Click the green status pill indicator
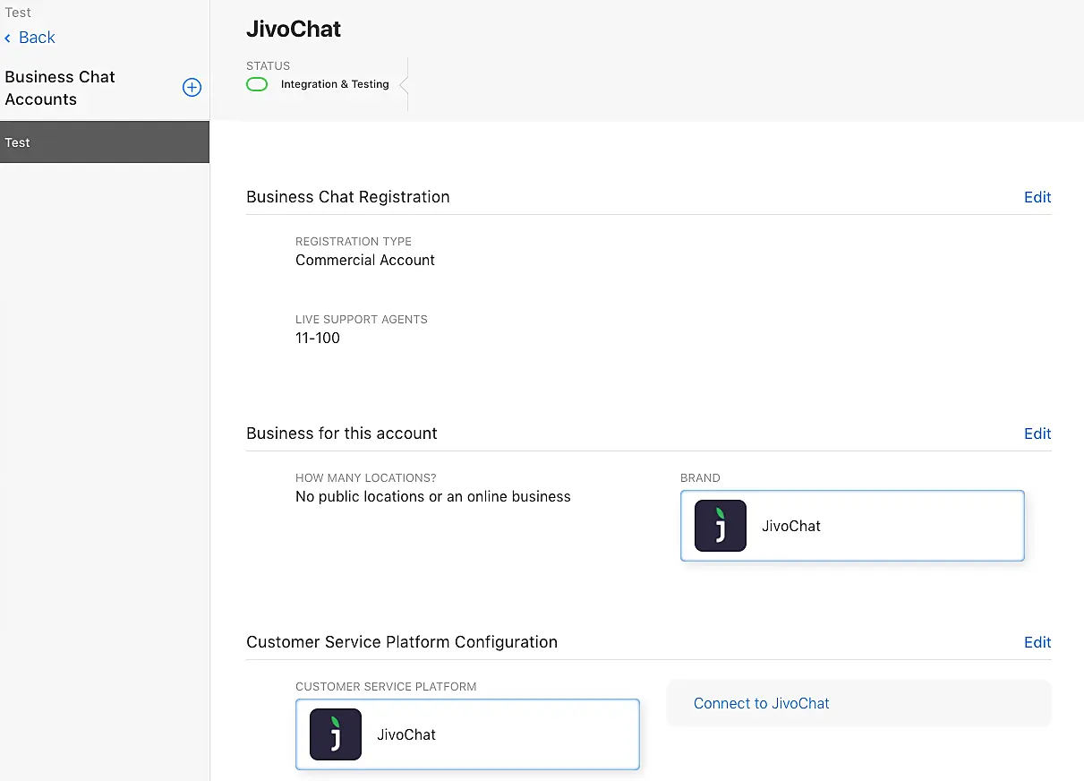Viewport: 1084px width, 781px height. coord(257,84)
